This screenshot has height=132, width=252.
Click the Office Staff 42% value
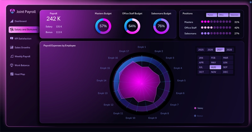coord(237,28)
